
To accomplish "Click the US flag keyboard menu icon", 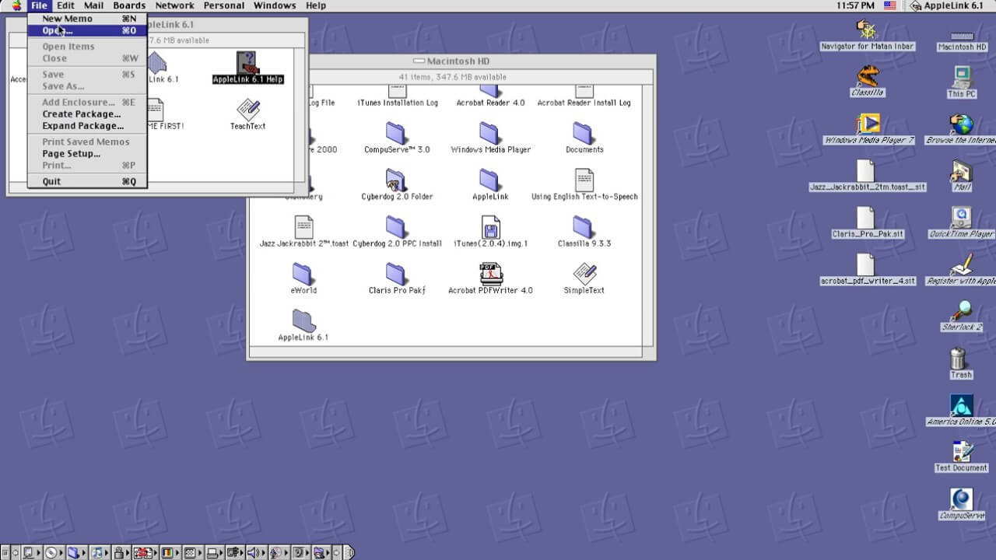I will tap(890, 5).
